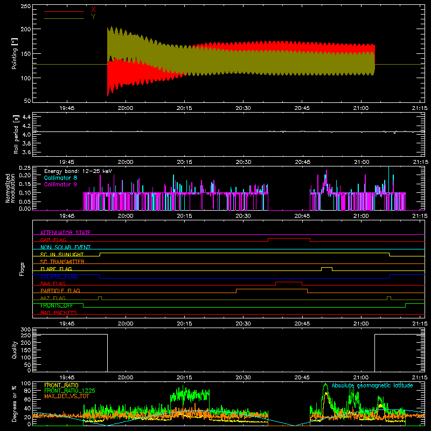Click the 'GAP_FLAG' label
The width and height of the screenshot is (431, 431).
[53, 240]
